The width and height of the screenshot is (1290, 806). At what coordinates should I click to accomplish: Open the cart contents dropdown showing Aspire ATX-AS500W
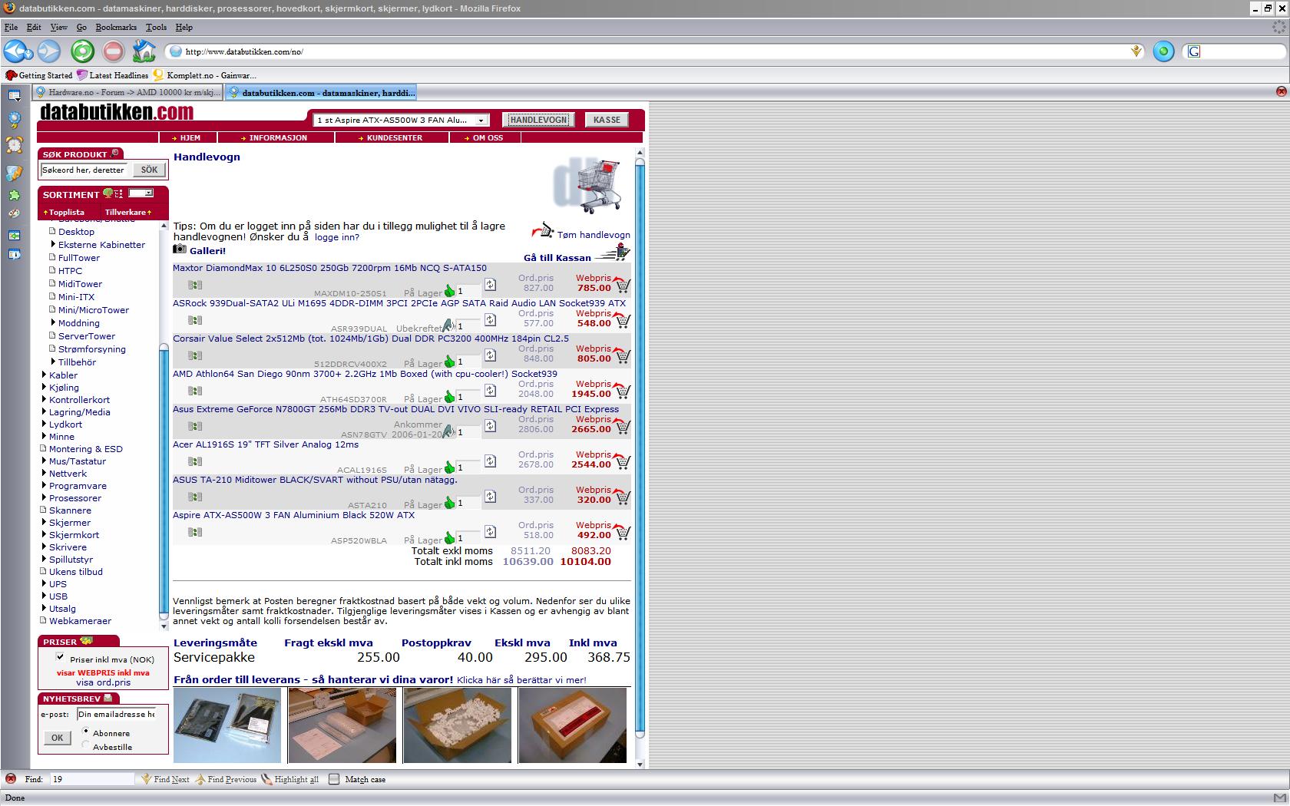pyautogui.click(x=400, y=120)
